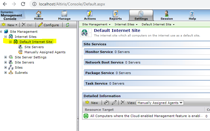Image resolution: width=210 pixels, height=131 pixels.
Task: Click the green target icon in table row
Action: pyautogui.click(x=86, y=116)
